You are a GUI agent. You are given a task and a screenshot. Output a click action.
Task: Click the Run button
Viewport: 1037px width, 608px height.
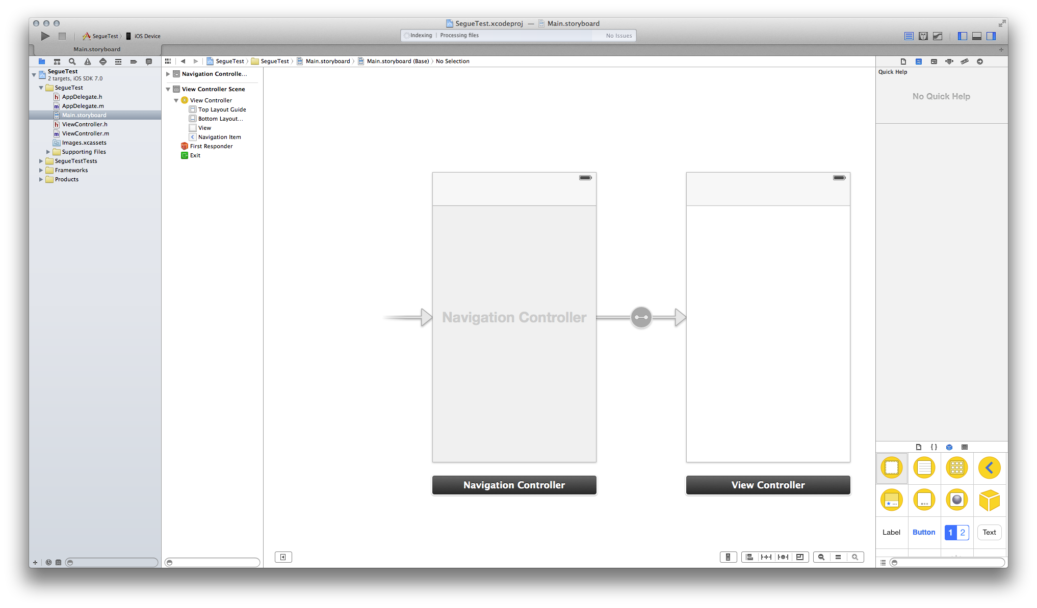click(x=45, y=36)
